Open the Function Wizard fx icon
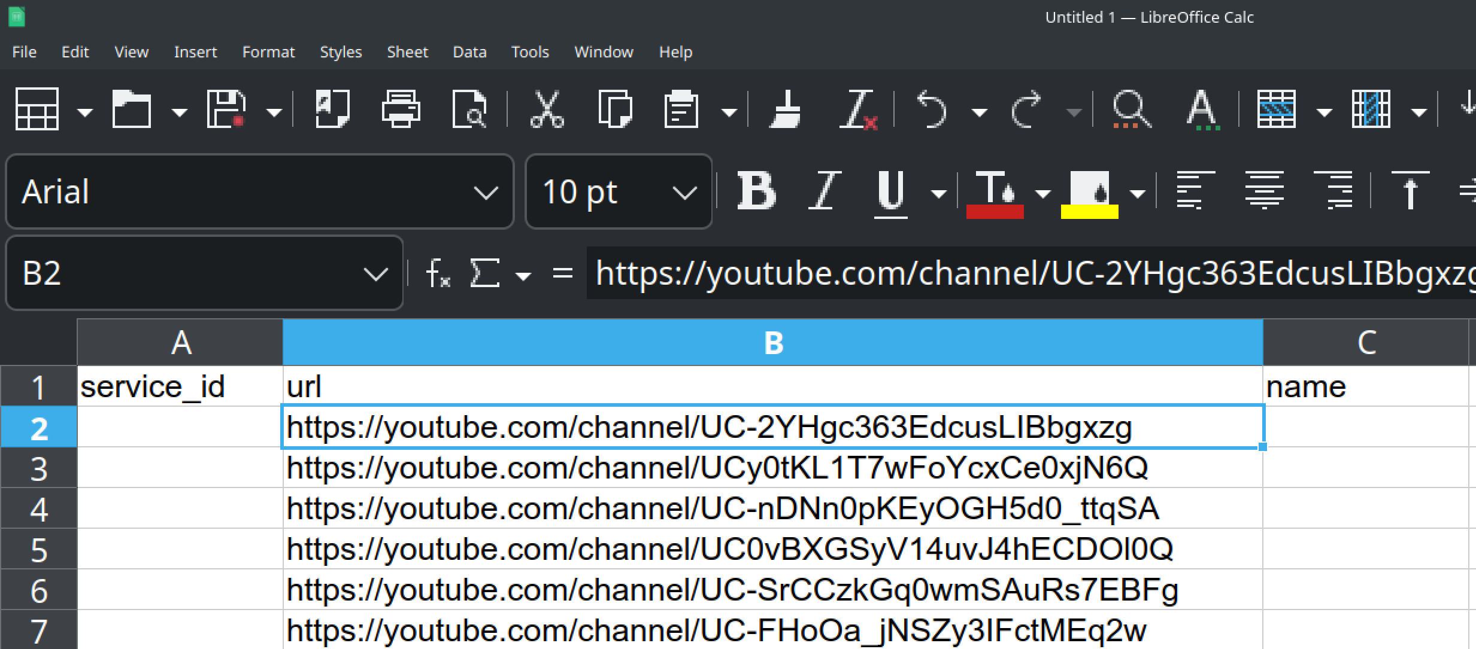This screenshot has width=1476, height=649. (x=438, y=274)
